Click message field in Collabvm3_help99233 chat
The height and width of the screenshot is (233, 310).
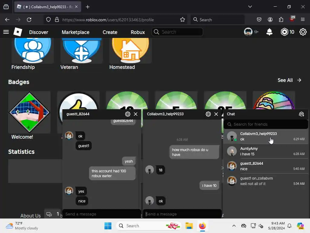[x=182, y=214]
